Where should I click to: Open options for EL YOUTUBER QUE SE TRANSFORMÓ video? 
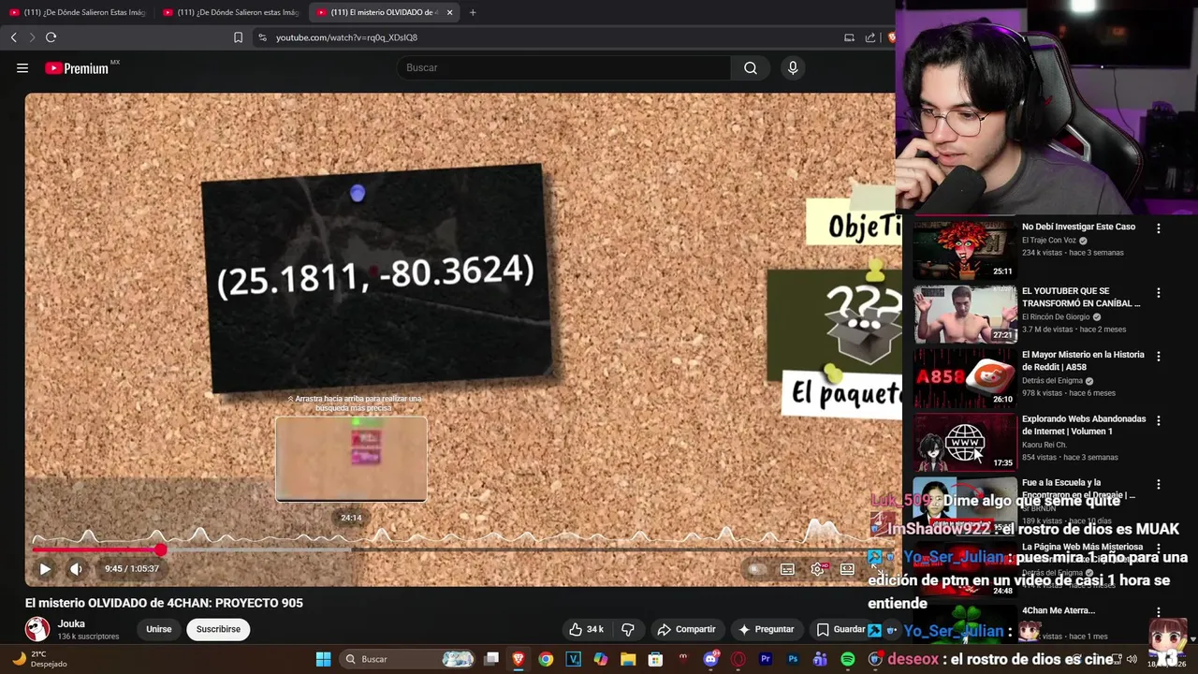click(x=1159, y=293)
